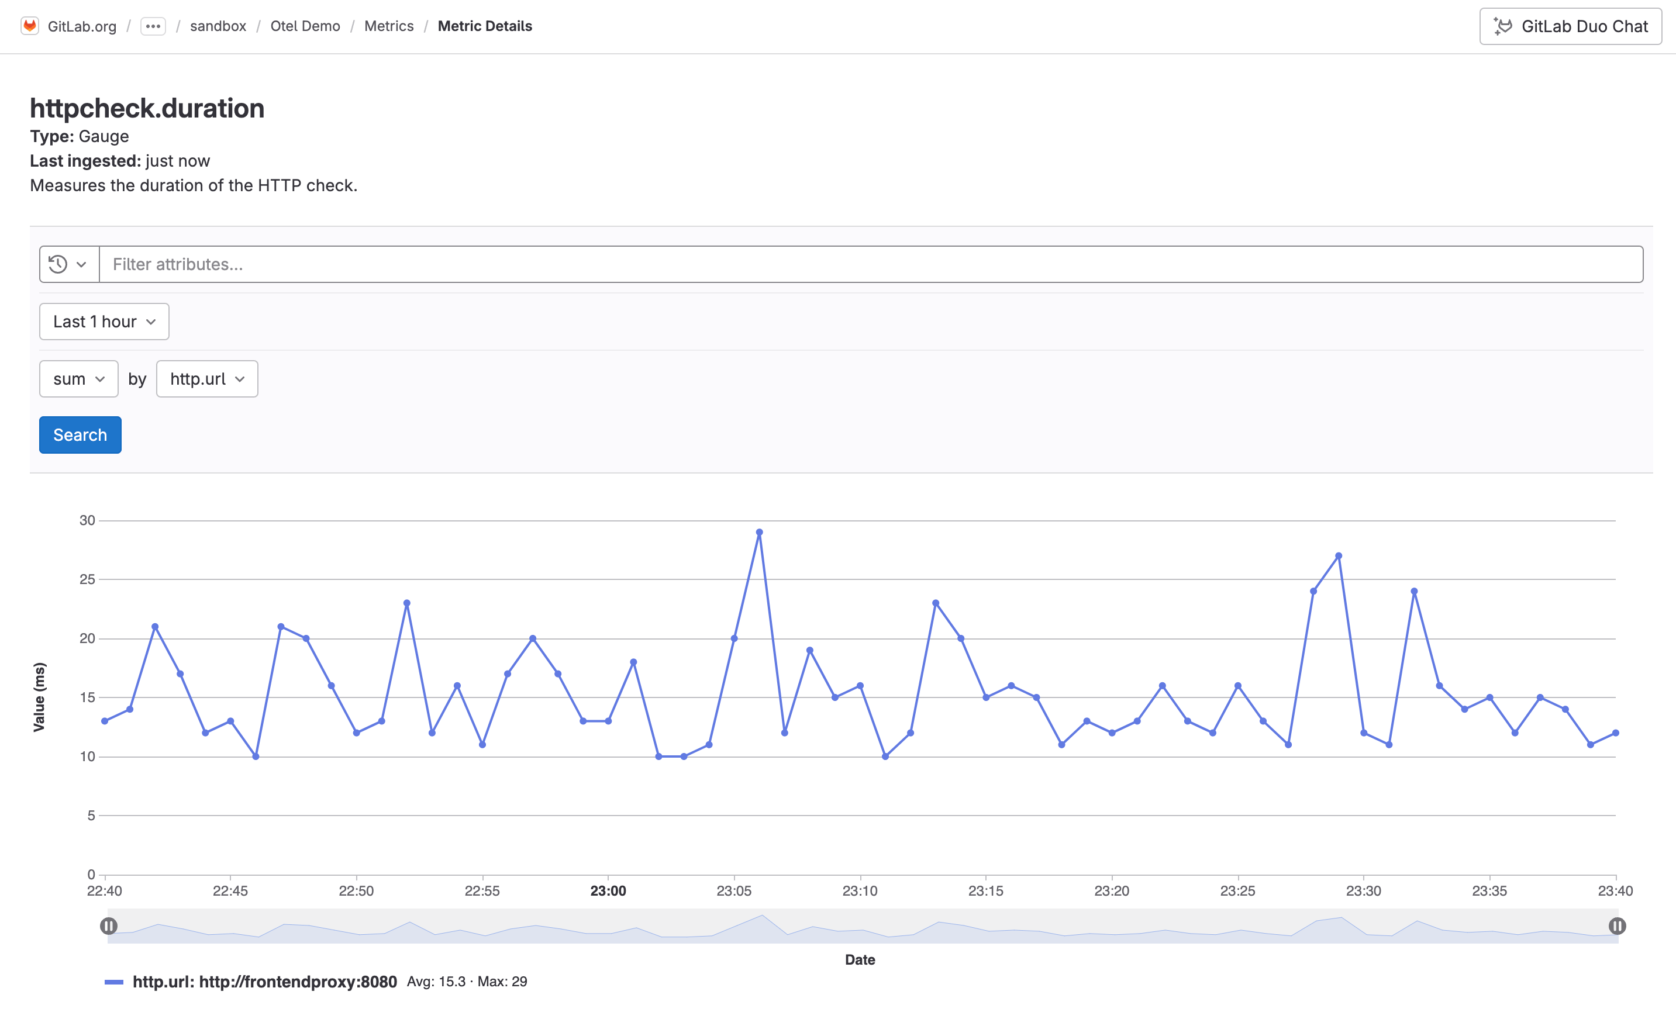Open the hidden breadcrumb ellipsis menu
This screenshot has height=1019, width=1676.
point(153,26)
